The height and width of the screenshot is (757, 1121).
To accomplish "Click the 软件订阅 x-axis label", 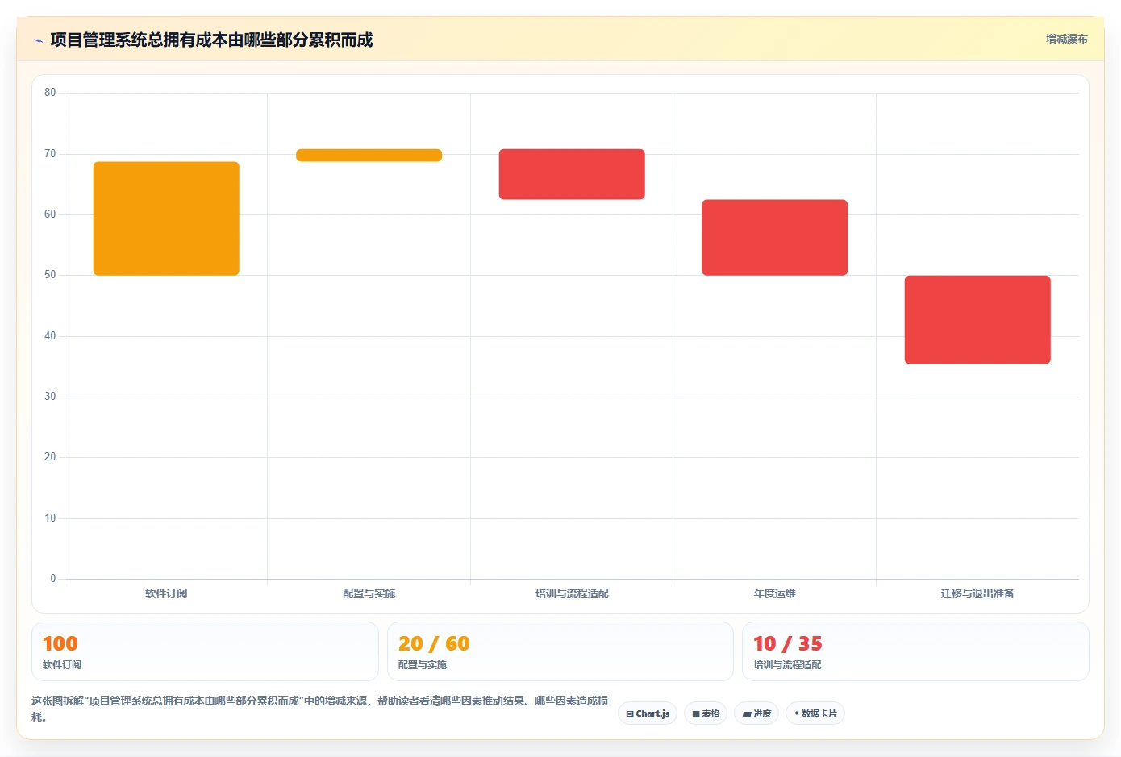I will coord(166,593).
